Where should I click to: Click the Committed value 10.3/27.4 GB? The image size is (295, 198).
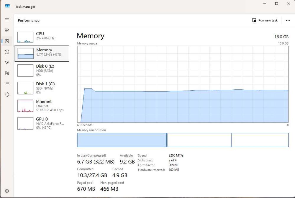(92, 175)
